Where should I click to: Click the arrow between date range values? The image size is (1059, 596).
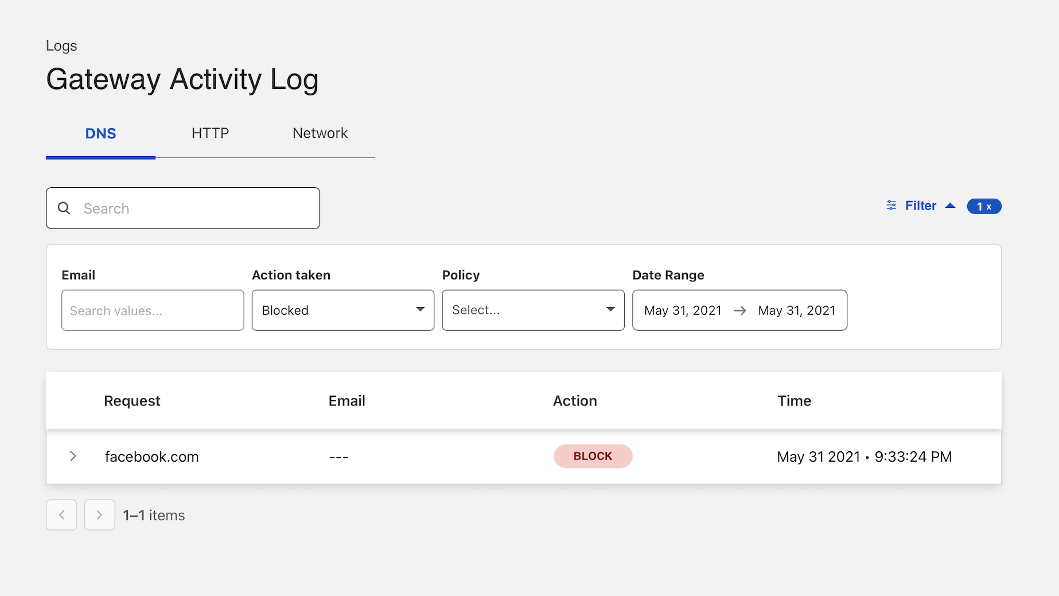coord(739,311)
